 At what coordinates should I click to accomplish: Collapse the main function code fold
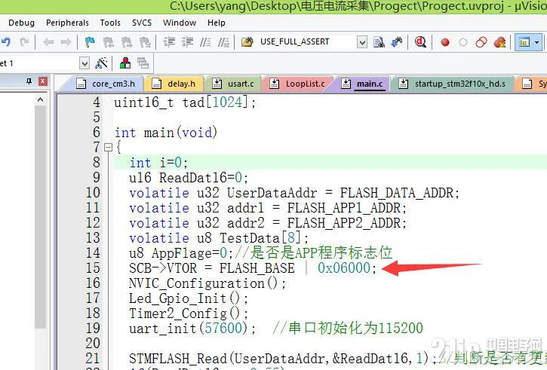click(109, 148)
